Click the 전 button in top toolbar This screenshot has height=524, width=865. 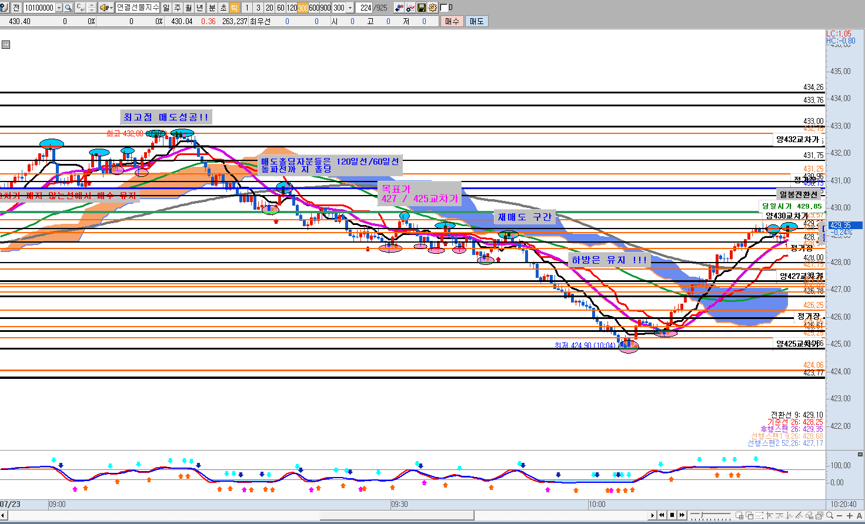click(16, 8)
